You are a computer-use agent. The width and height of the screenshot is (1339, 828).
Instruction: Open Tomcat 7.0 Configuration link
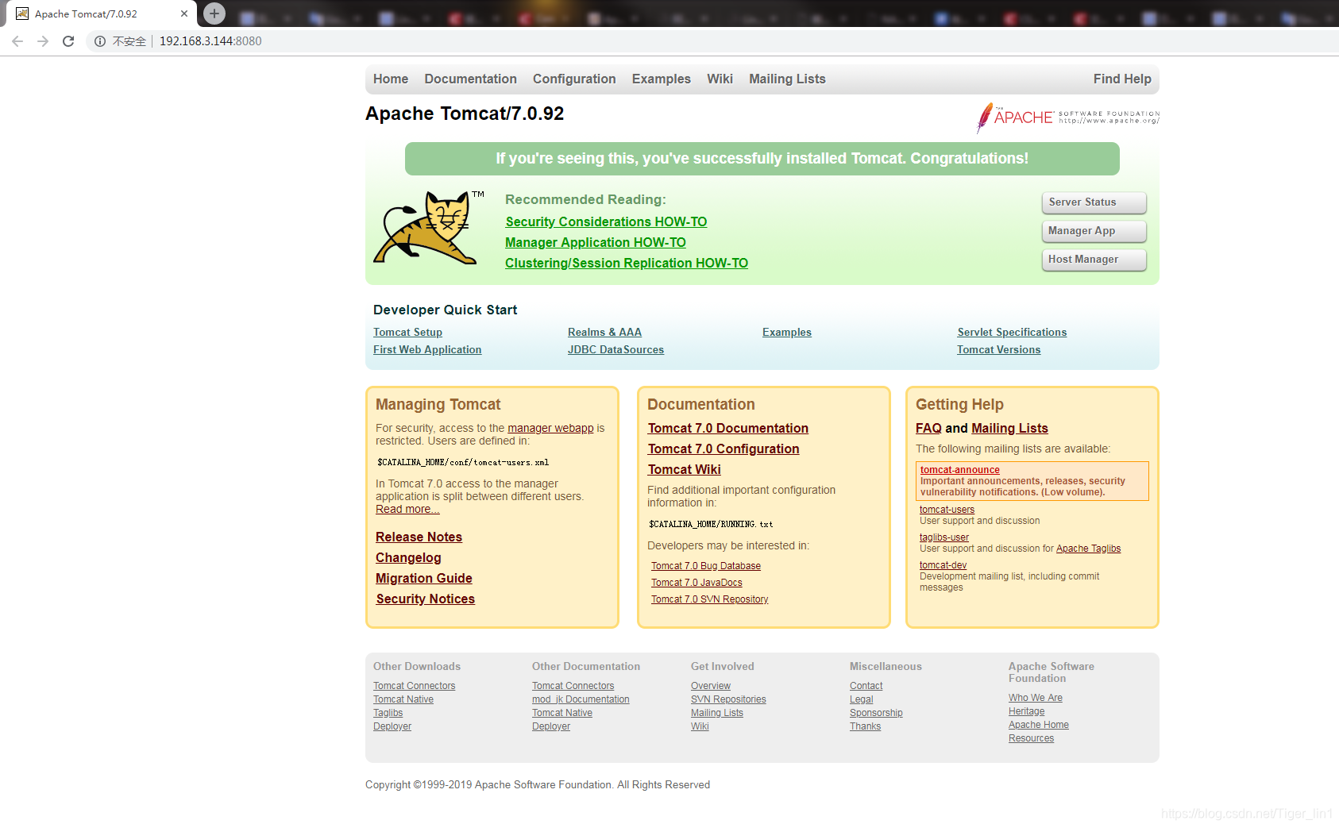tap(724, 449)
